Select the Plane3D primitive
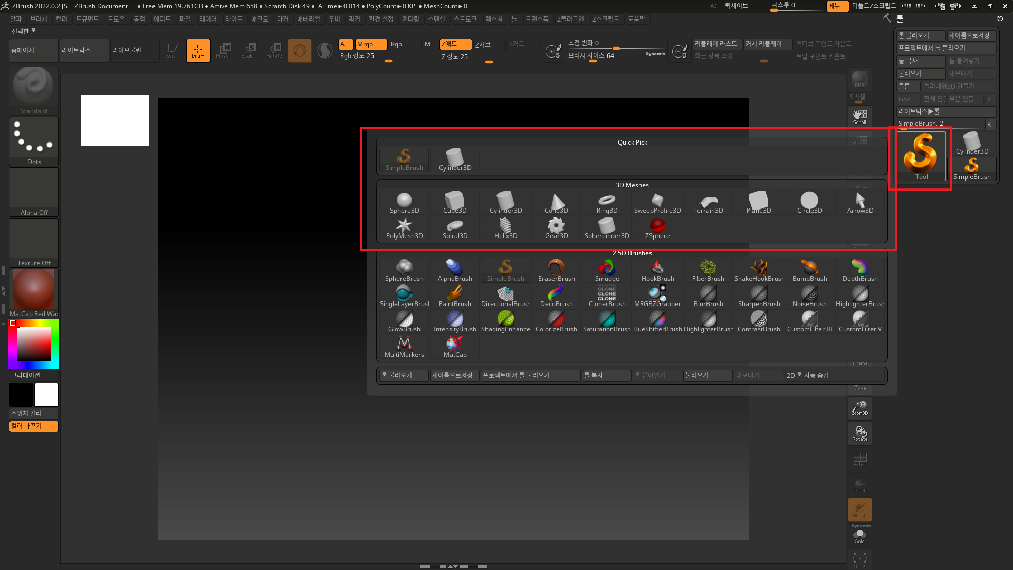Screen dimensions: 1013x570 [x=759, y=203]
